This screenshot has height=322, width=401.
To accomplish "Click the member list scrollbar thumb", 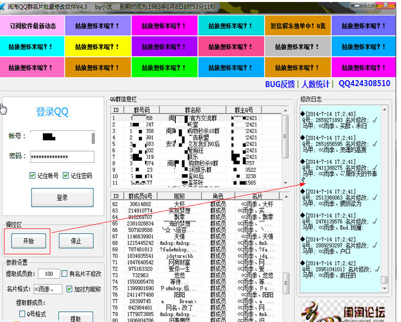I will 286,283.
